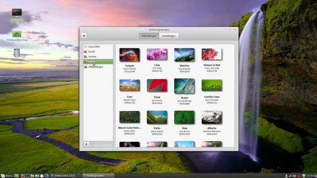Click the back arrow in Achtergronden window
The width and height of the screenshot is (317, 178).
[84, 36]
